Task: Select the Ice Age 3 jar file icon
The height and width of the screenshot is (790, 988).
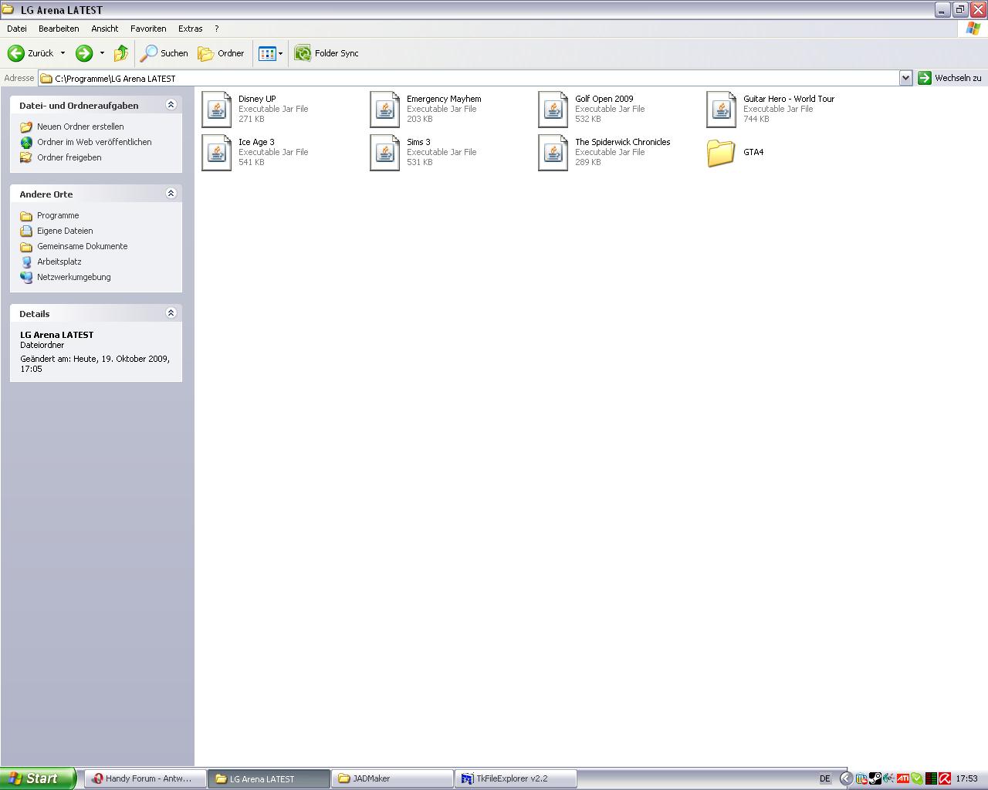Action: (217, 152)
